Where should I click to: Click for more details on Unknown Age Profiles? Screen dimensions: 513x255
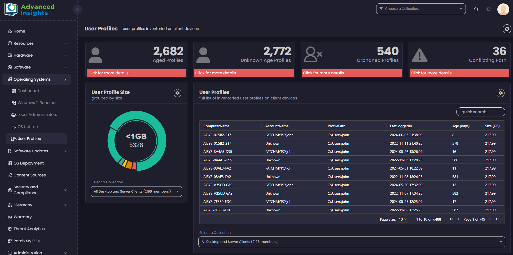pyautogui.click(x=244, y=73)
